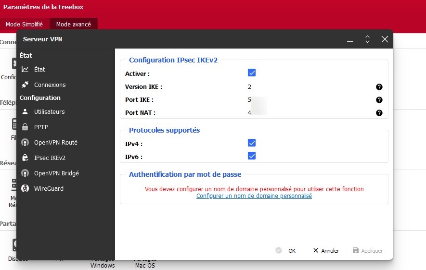
Task: Switch to Mode Simplifié tab
Action: tap(24, 24)
